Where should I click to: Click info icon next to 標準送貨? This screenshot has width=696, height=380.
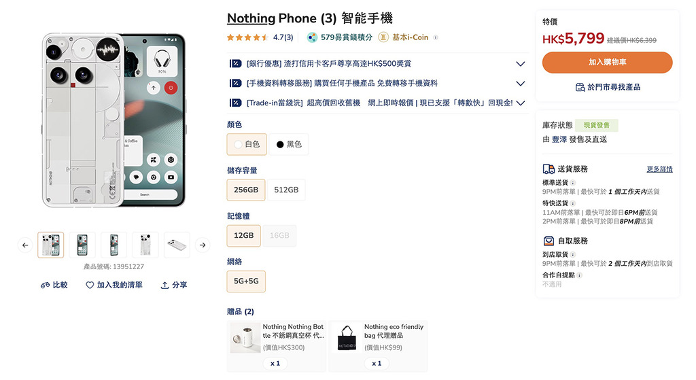pos(573,183)
